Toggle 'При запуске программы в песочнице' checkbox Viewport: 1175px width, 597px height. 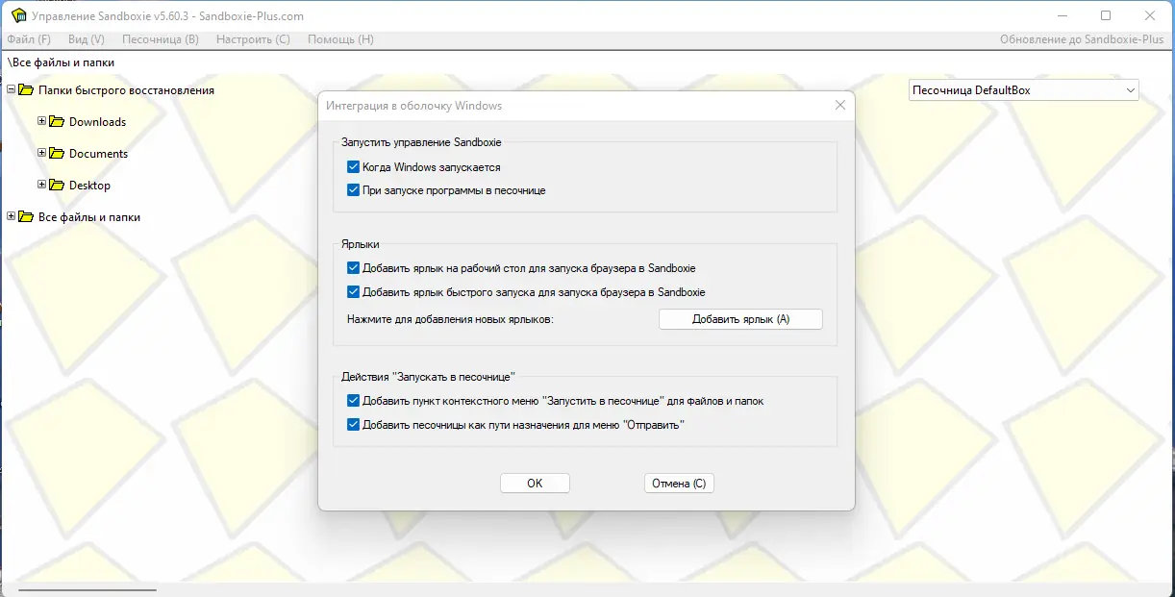(x=353, y=190)
